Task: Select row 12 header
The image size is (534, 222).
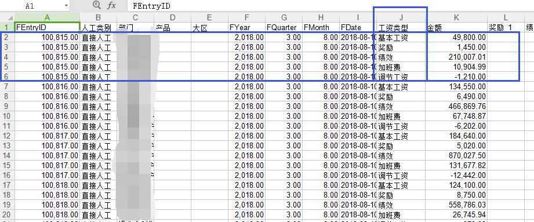Action: coord(8,136)
